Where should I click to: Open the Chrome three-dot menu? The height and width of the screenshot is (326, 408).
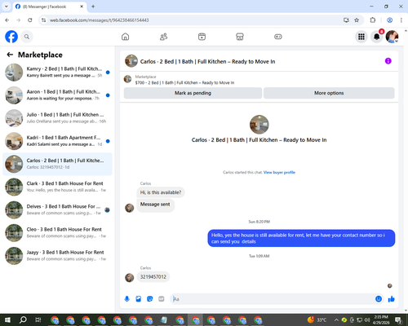pyautogui.click(x=401, y=20)
